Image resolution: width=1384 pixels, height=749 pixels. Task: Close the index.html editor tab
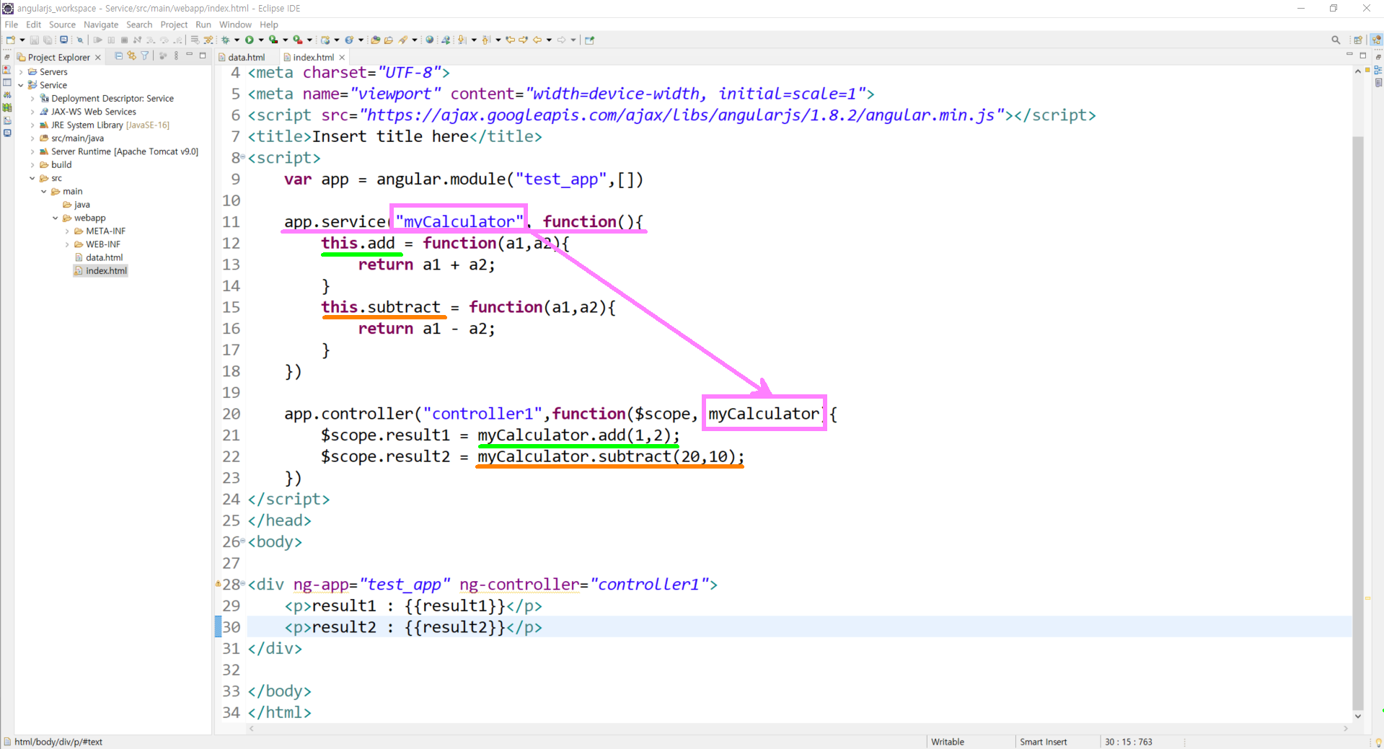point(342,58)
